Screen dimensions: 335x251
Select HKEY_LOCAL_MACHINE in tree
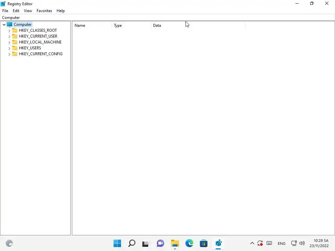[x=40, y=42]
